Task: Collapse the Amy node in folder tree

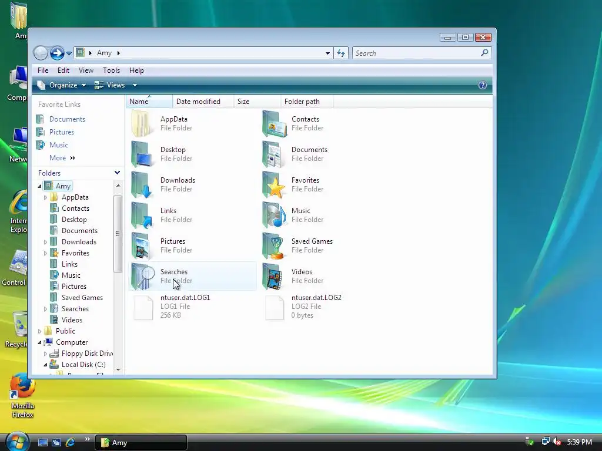Action: [x=39, y=186]
